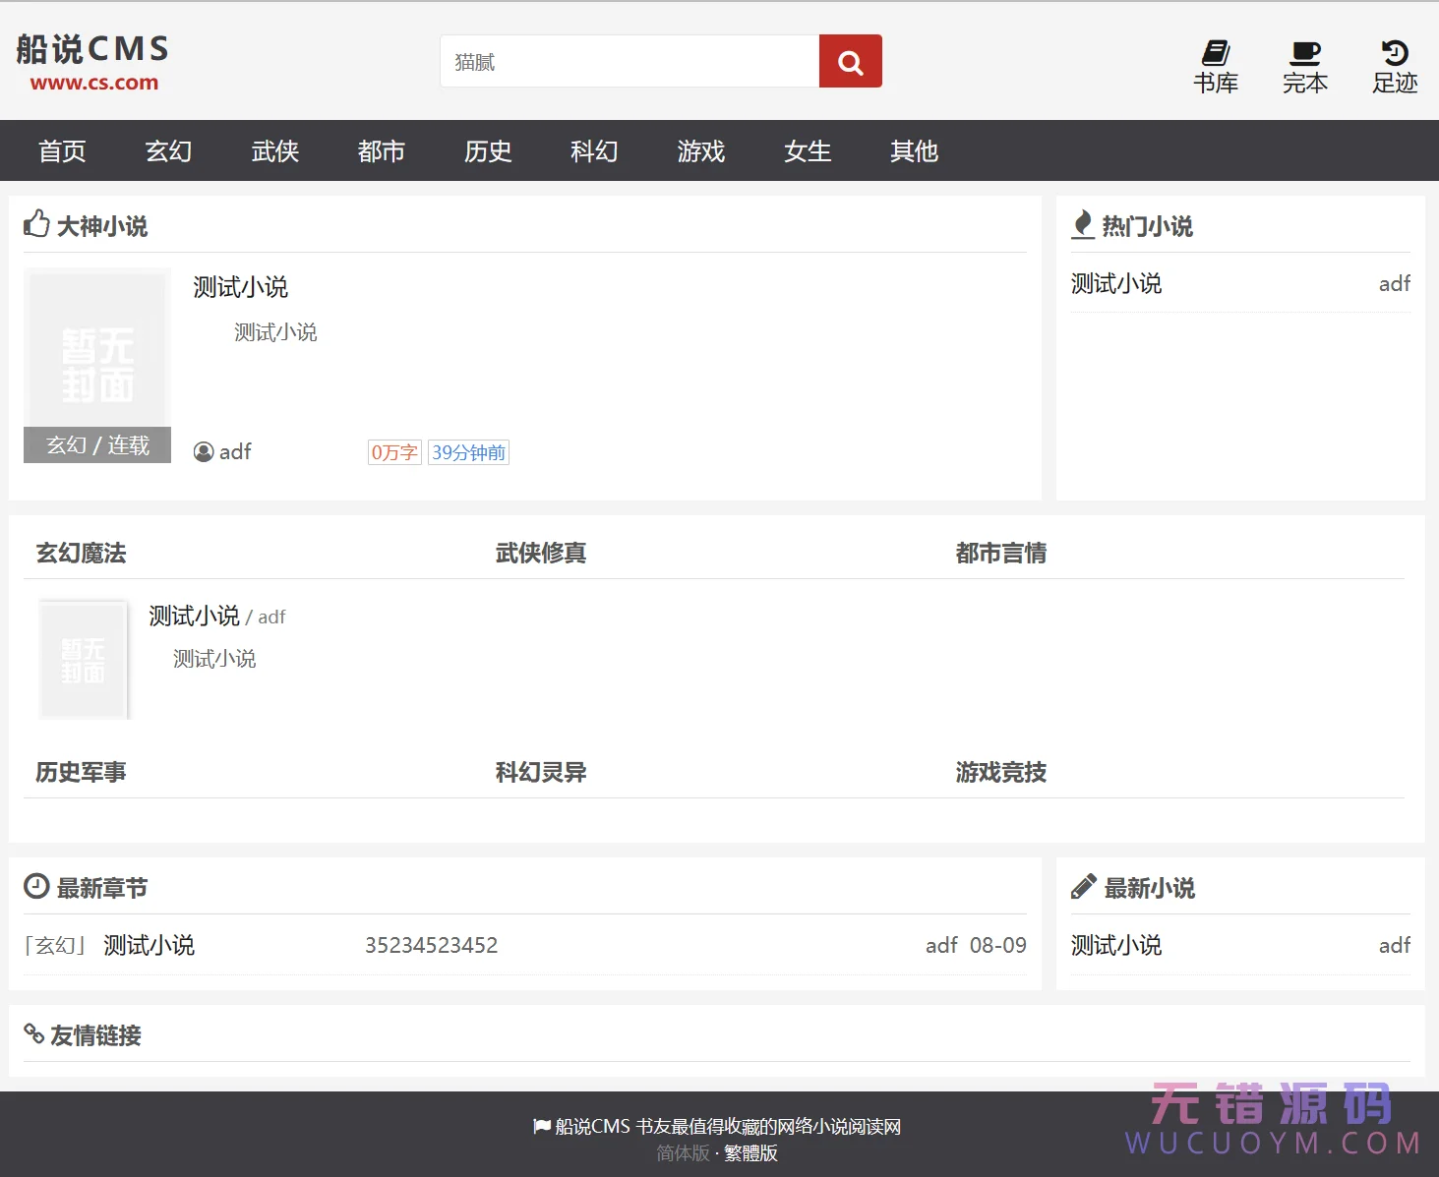Open the 完本 completed books icon
This screenshot has width=1439, height=1177.
[x=1305, y=67]
